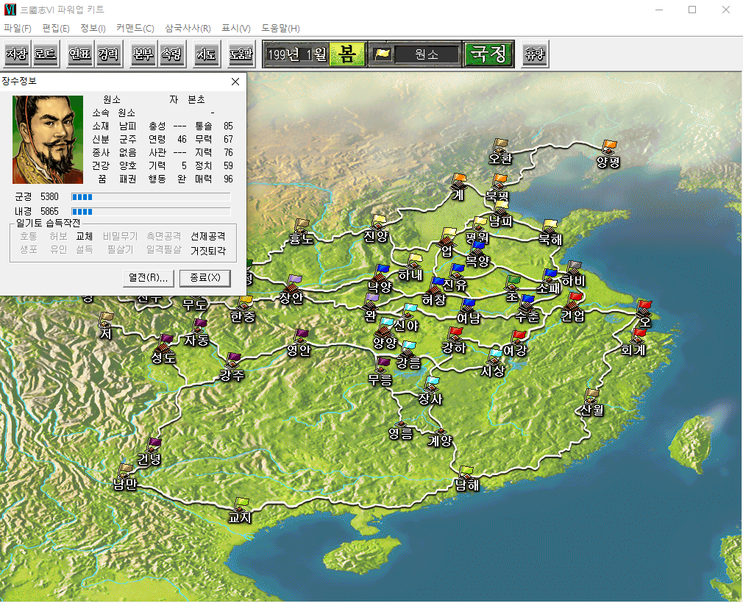
Task: Select the 산월 city flag on map
Action: click(x=591, y=396)
